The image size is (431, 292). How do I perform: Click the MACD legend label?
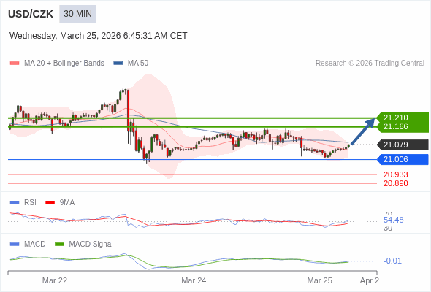34,245
